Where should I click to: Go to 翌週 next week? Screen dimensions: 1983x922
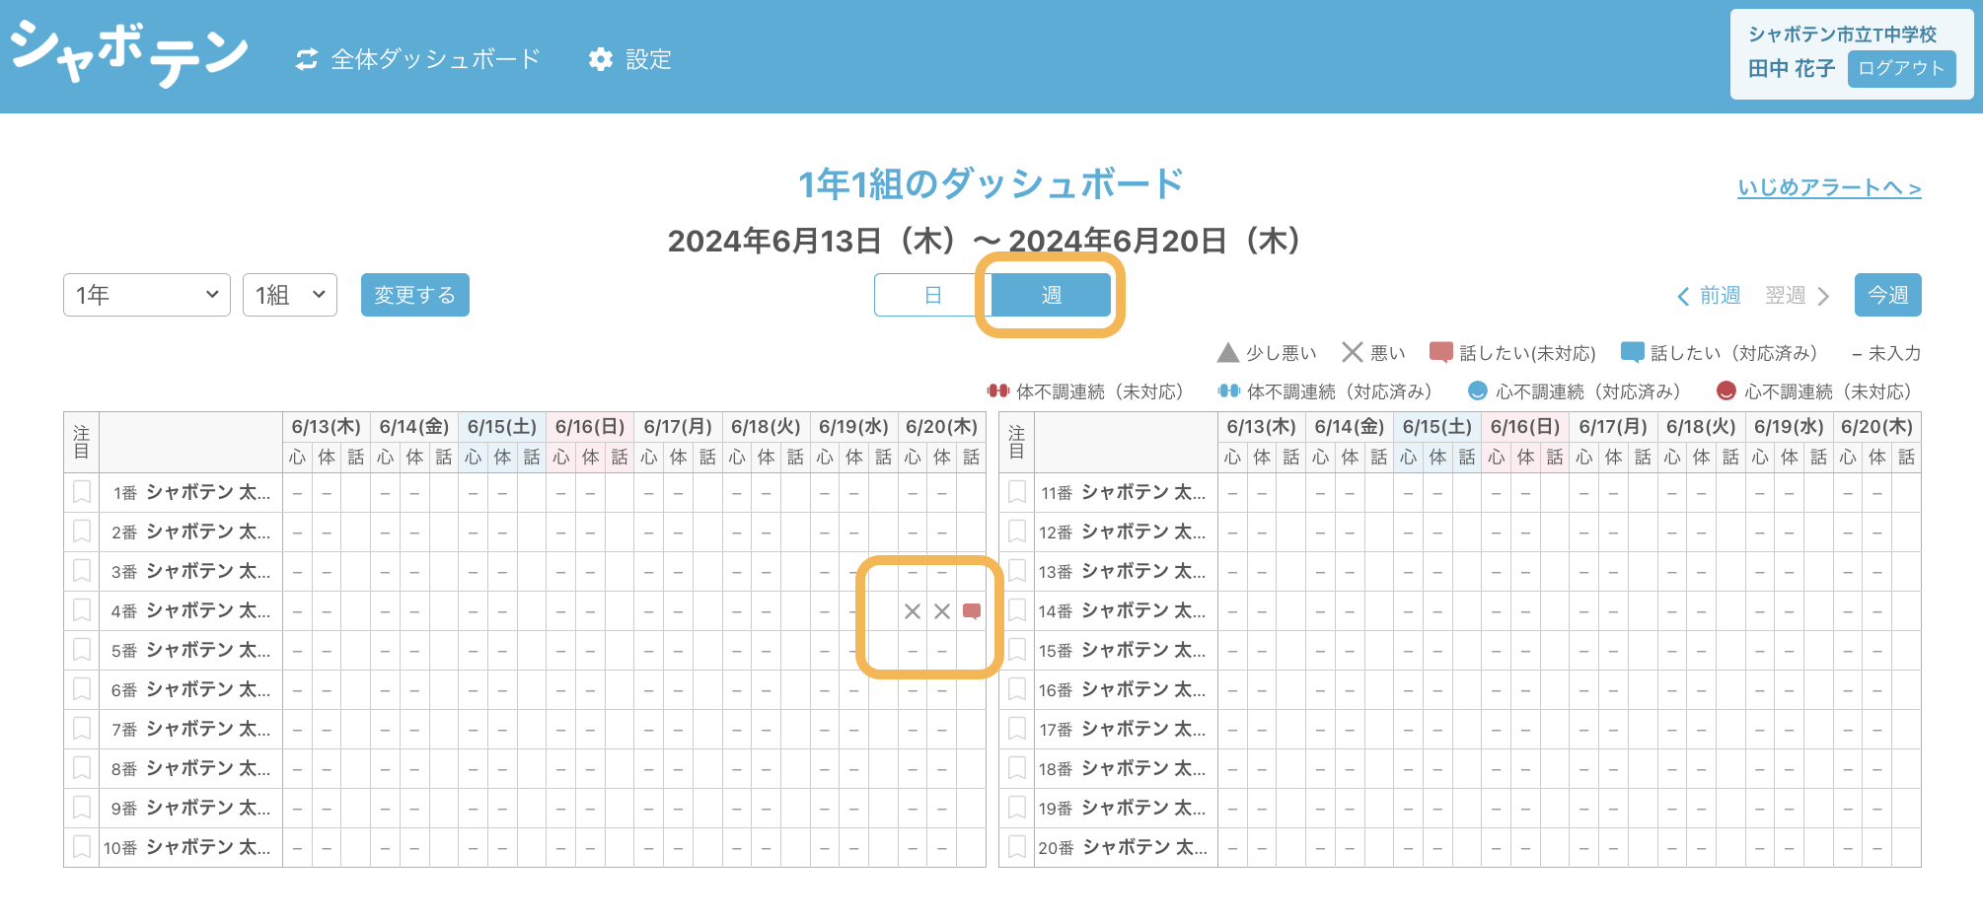1798,295
